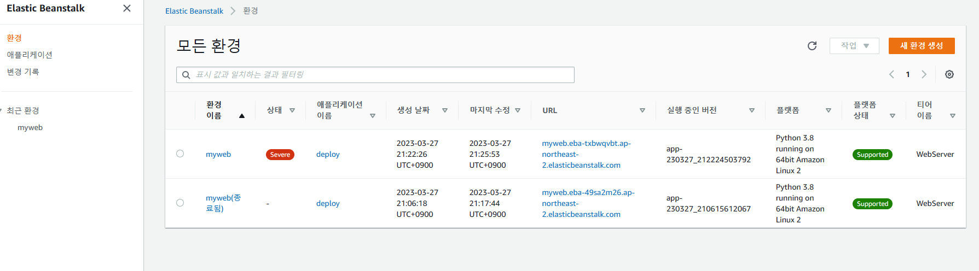Click page number 1
Viewport: 979px width, 271px height.
[x=908, y=74]
